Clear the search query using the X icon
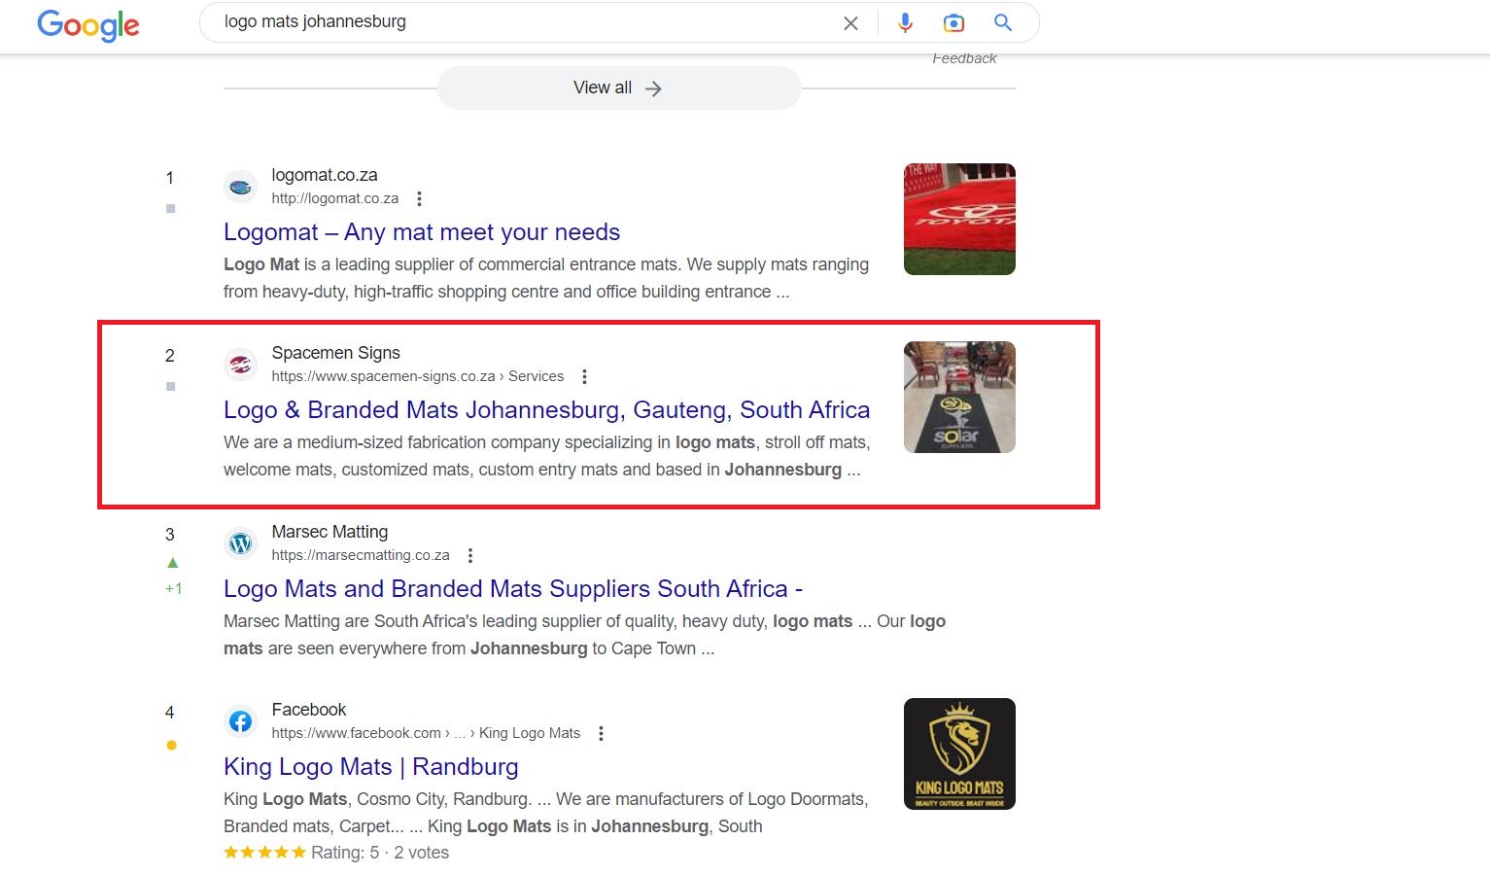The height and width of the screenshot is (875, 1490). (850, 22)
